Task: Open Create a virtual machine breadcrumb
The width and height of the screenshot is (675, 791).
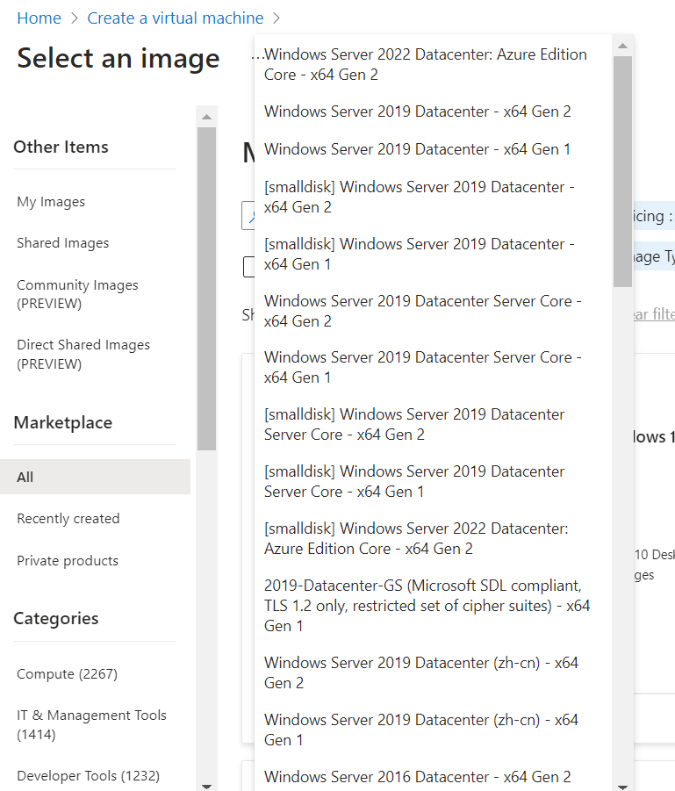Action: (x=175, y=18)
